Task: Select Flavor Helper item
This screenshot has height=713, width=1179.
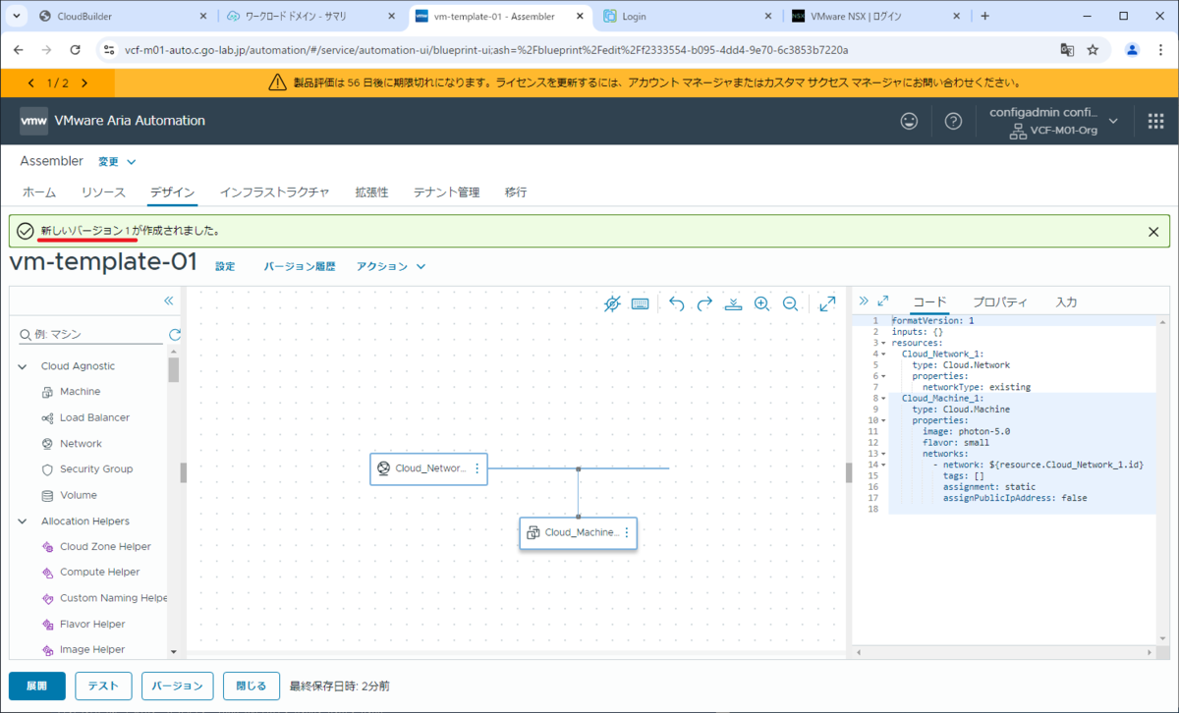Action: (92, 624)
